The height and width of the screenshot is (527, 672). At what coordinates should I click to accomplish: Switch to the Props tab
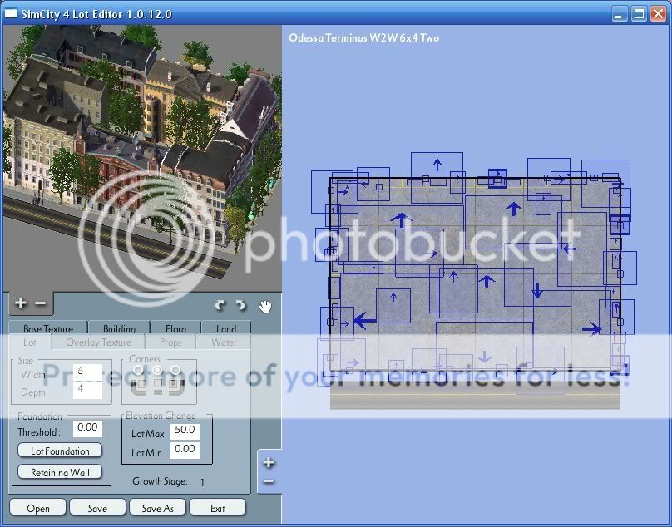coord(170,342)
